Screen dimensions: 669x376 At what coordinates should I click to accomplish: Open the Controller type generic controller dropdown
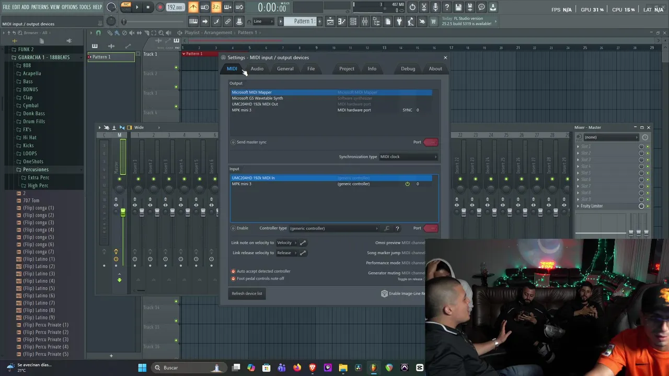[x=333, y=228]
